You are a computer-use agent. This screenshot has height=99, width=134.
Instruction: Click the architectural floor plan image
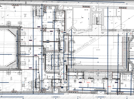coord(67,49)
